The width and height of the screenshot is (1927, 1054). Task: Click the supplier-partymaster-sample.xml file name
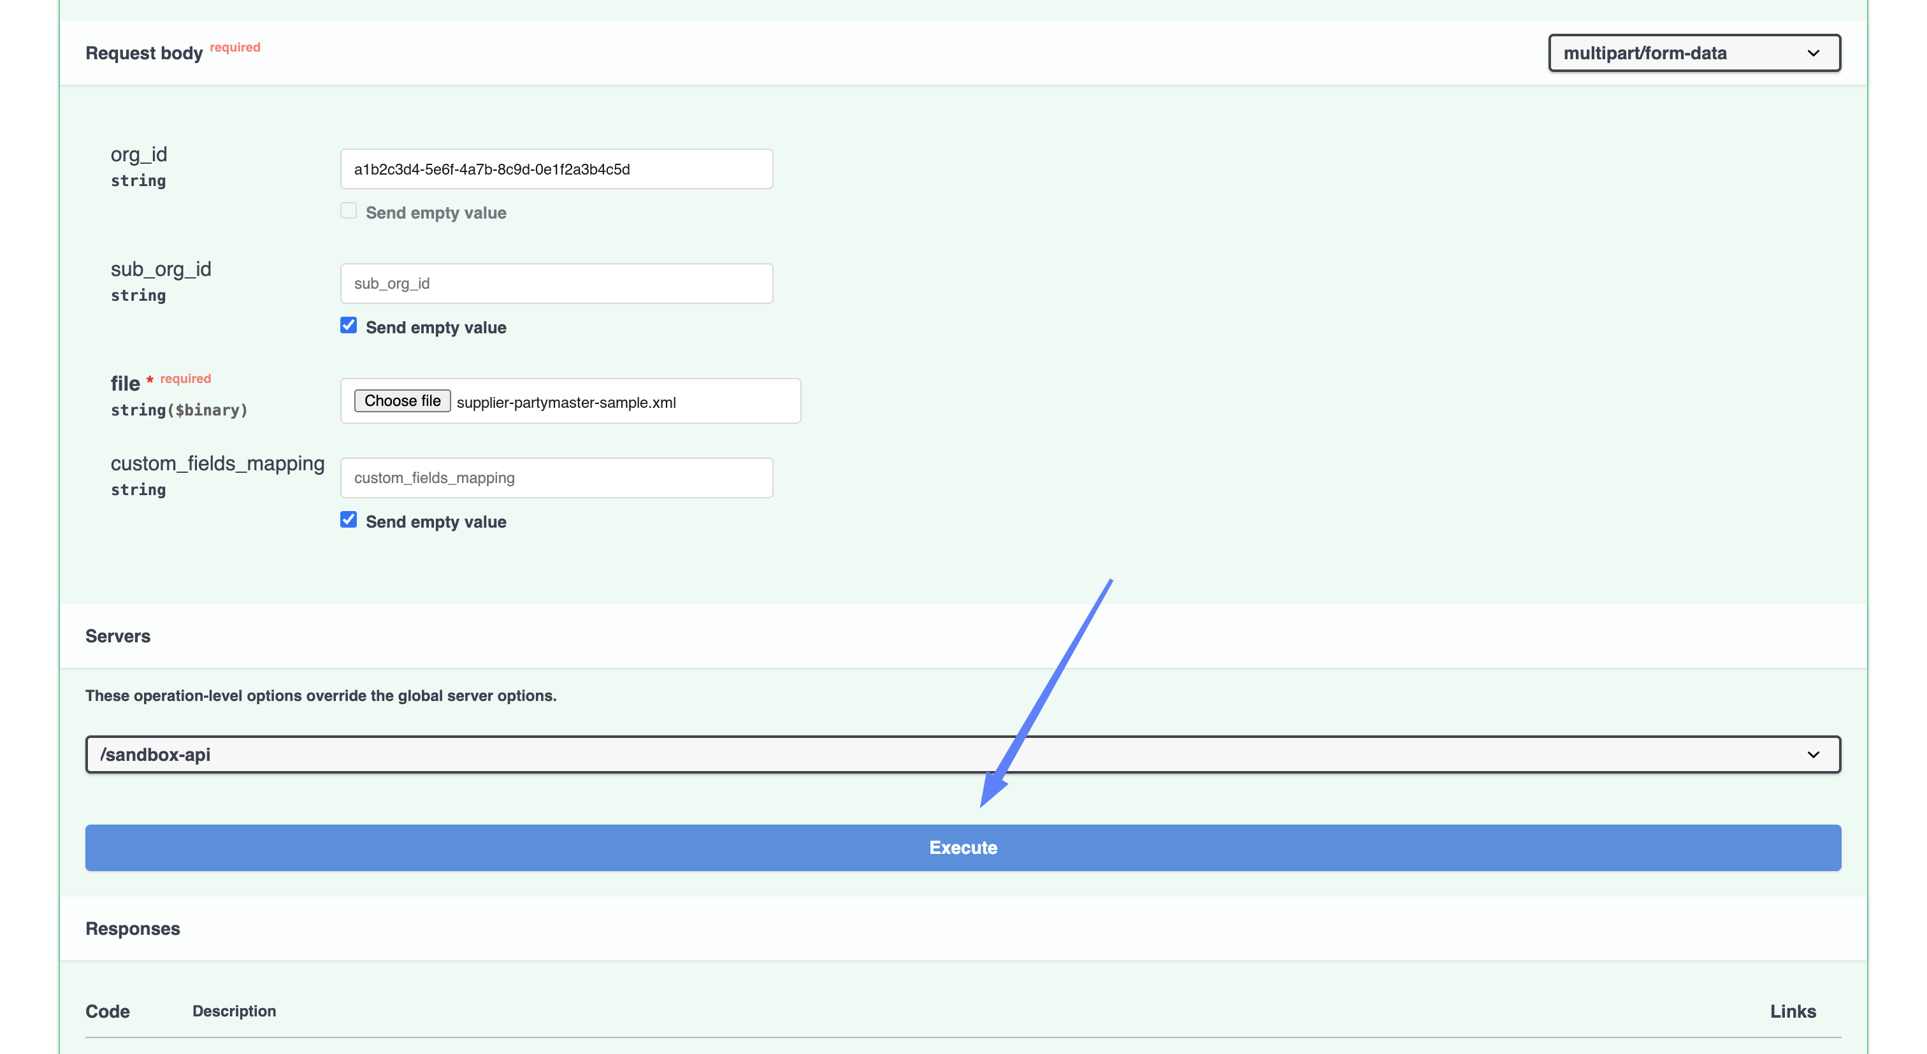pyautogui.click(x=567, y=403)
